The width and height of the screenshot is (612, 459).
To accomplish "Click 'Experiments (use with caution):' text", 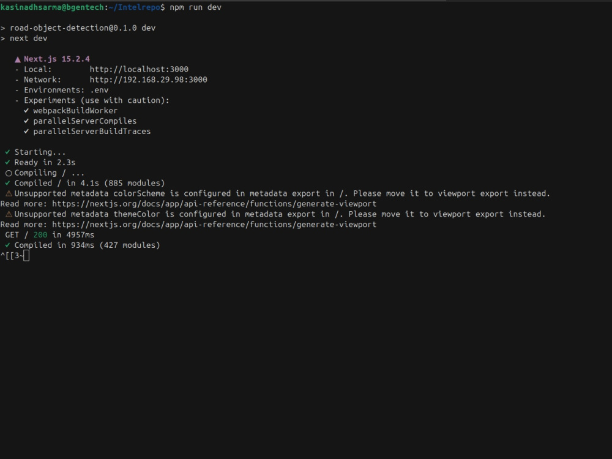I will pyautogui.click(x=97, y=100).
